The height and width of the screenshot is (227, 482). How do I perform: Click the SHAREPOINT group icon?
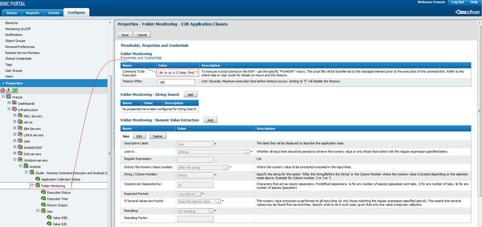[20, 147]
